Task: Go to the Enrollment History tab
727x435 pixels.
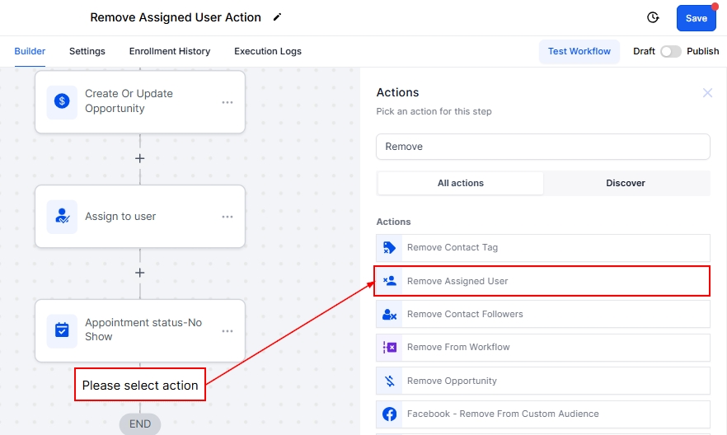Action: 170,51
